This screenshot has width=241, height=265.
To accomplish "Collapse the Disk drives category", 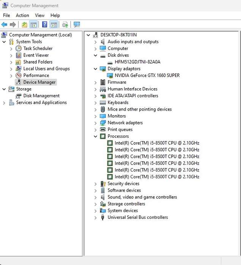I will [x=96, y=55].
